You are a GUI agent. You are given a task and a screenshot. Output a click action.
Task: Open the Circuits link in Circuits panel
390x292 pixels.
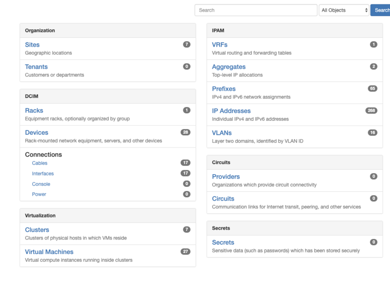pos(223,199)
